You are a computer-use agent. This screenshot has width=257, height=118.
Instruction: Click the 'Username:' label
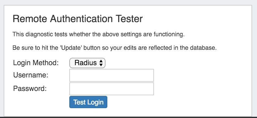coord(31,75)
